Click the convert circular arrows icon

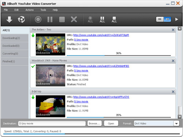click(x=21, y=19)
